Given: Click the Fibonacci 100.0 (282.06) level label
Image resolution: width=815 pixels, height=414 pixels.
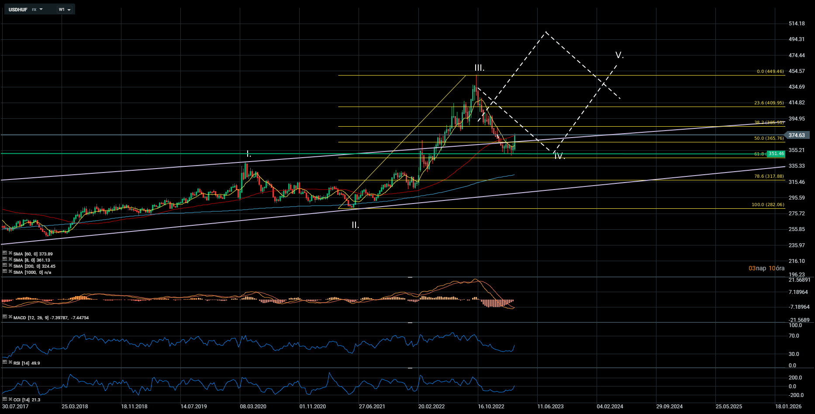Looking at the screenshot, I should point(768,204).
